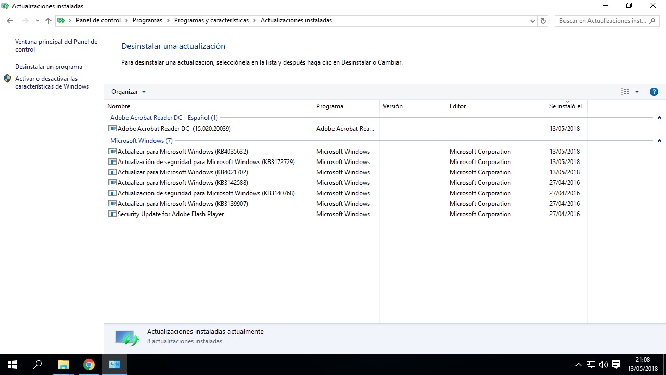Change view with the view icon
This screenshot has width=666, height=375.
coord(625,92)
